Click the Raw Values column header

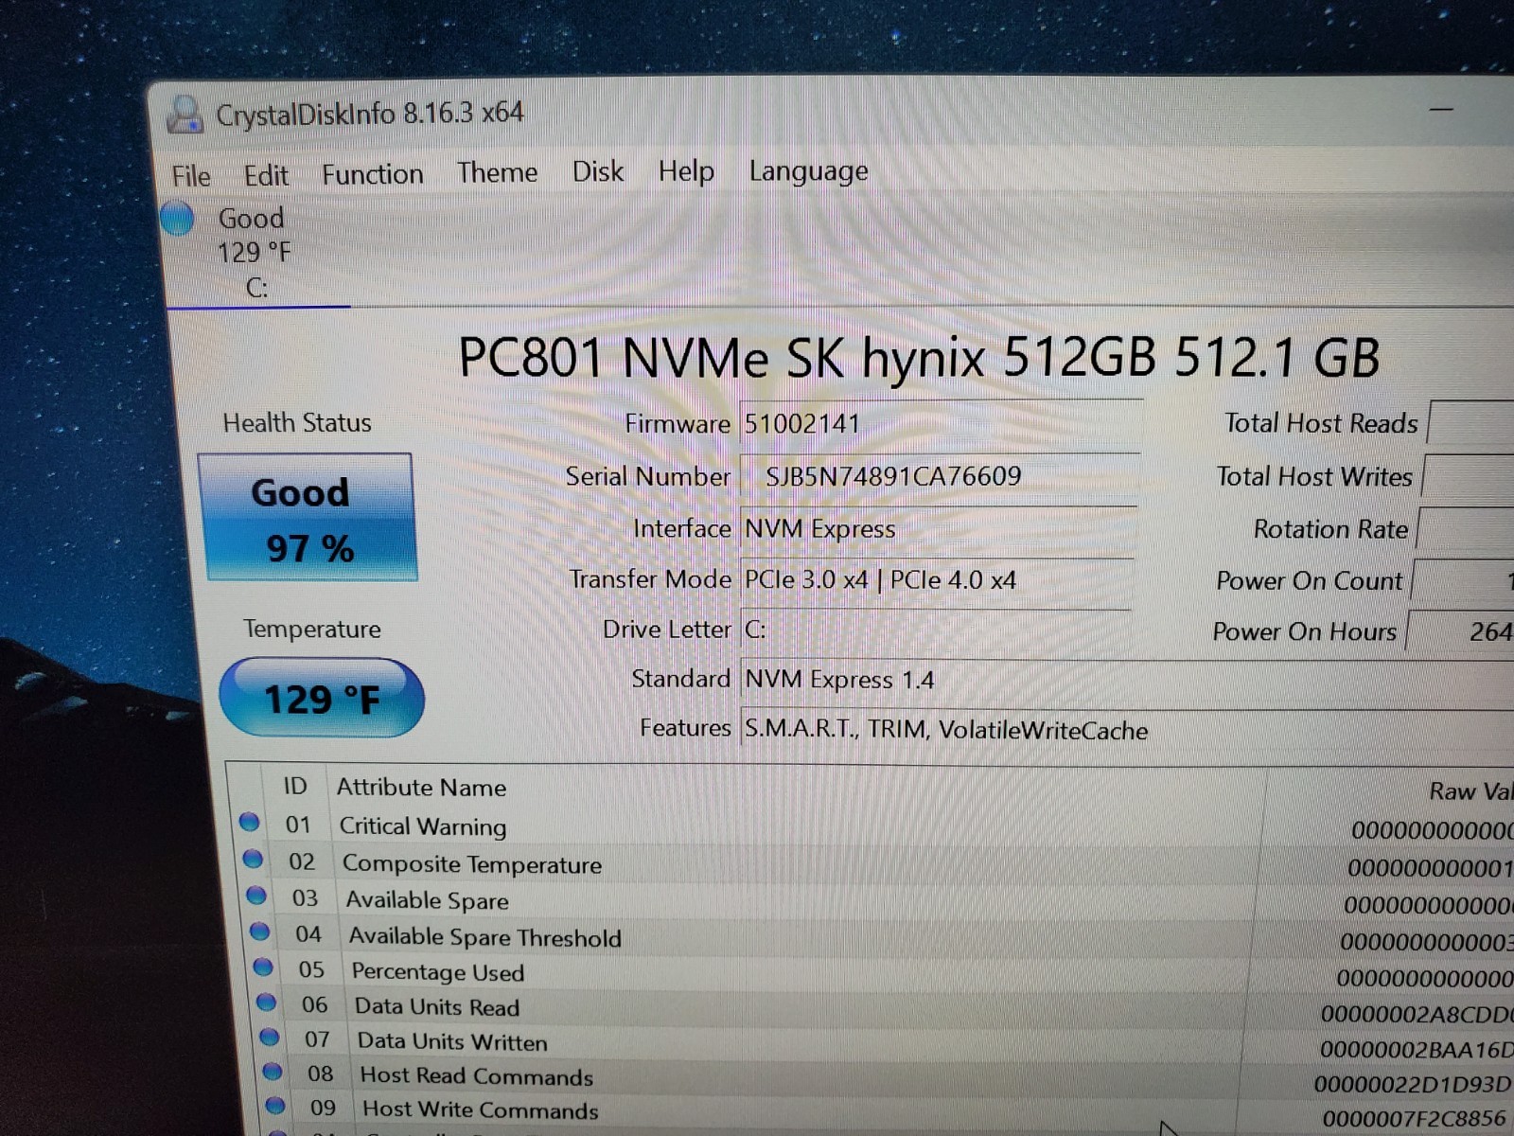(x=1470, y=791)
